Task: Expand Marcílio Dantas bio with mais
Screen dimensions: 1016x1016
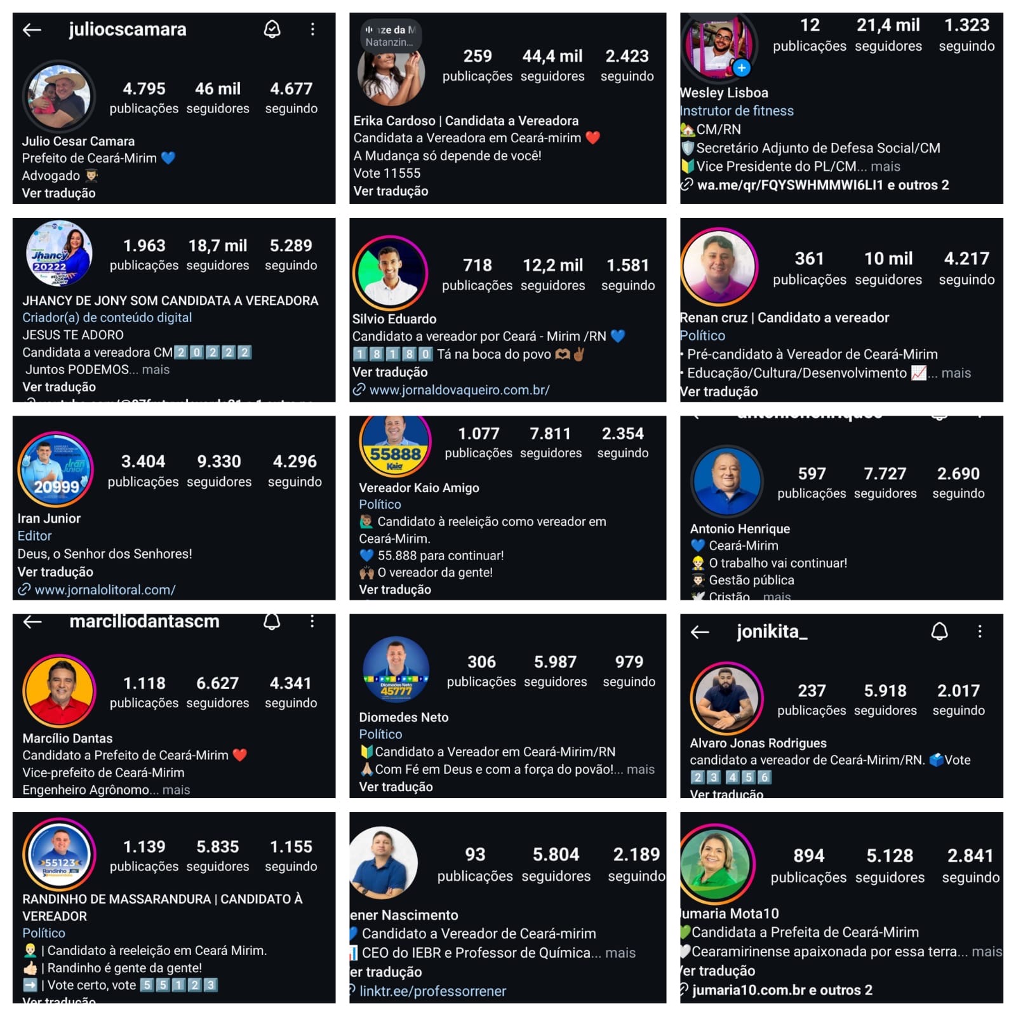Action: pos(176,790)
